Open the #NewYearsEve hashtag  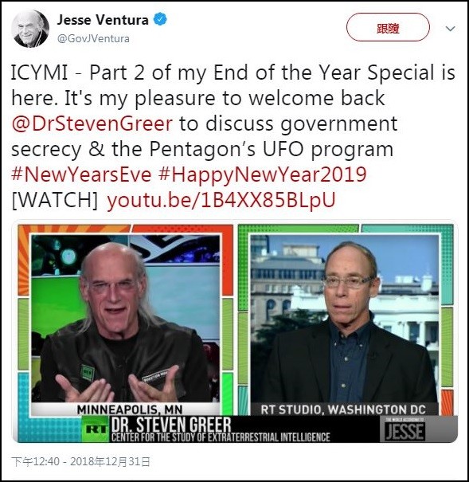[x=81, y=174]
